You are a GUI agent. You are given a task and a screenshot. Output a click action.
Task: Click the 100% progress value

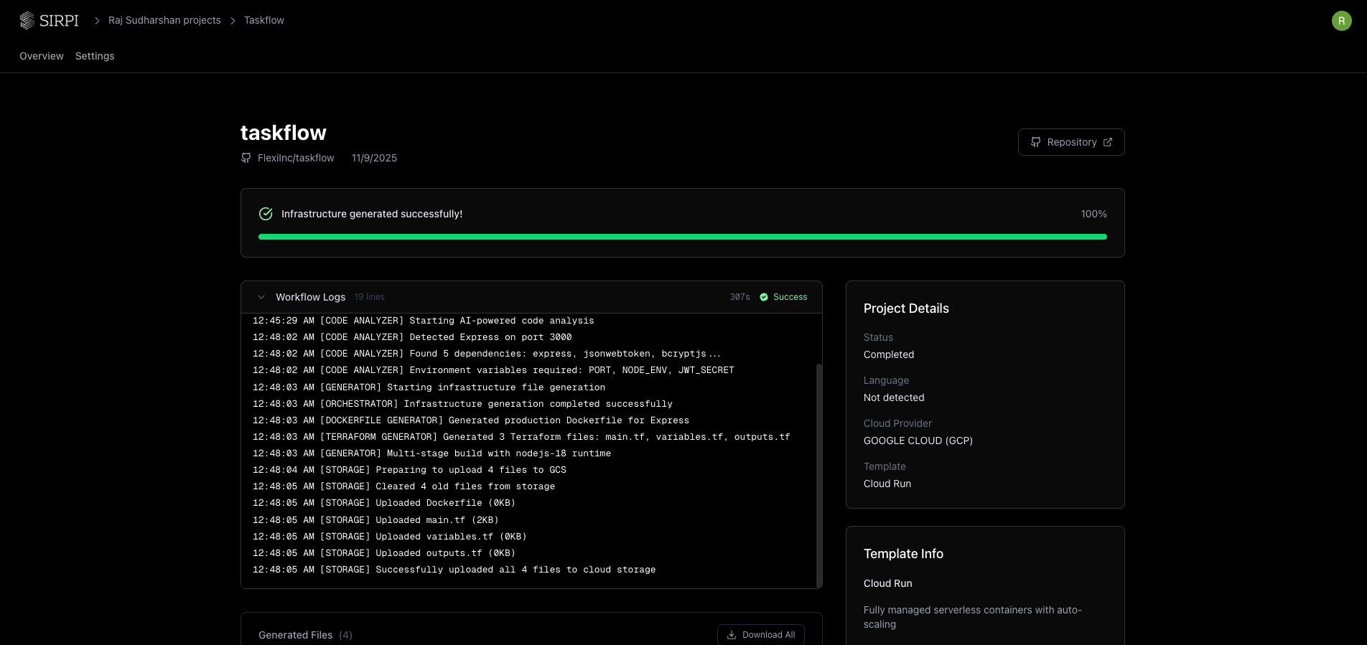pyautogui.click(x=1093, y=214)
